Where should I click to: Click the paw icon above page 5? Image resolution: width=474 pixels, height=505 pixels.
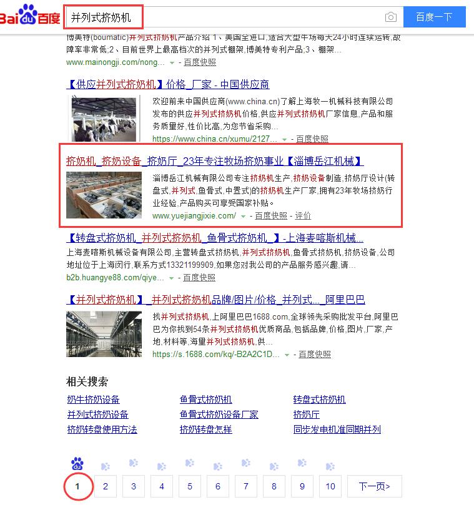pyautogui.click(x=190, y=463)
